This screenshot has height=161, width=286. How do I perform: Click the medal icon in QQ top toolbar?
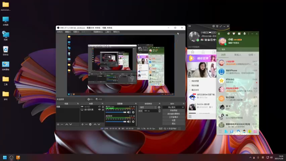245,34
